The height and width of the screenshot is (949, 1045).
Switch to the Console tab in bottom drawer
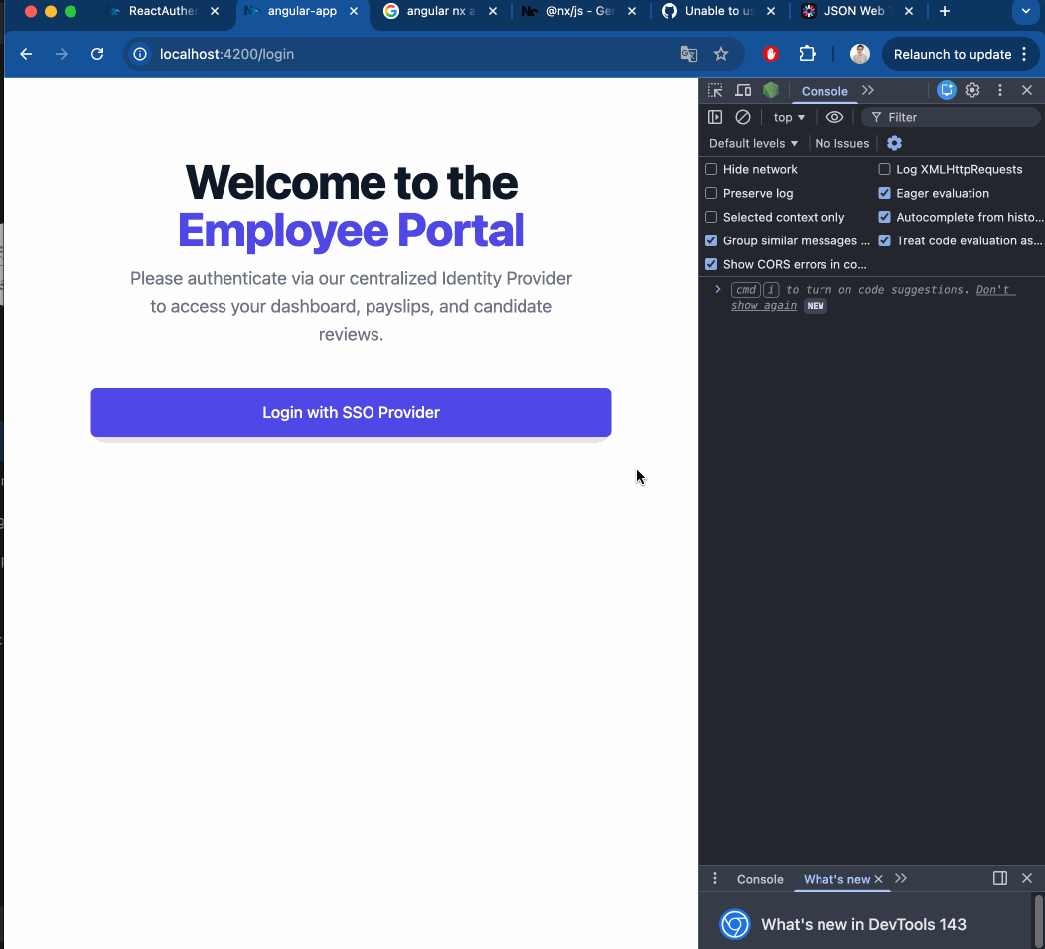click(x=760, y=879)
